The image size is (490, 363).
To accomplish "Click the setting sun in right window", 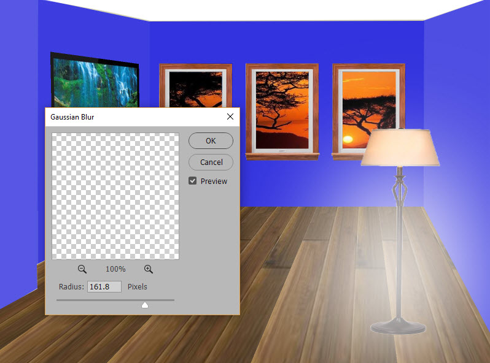I will pyautogui.click(x=348, y=139).
